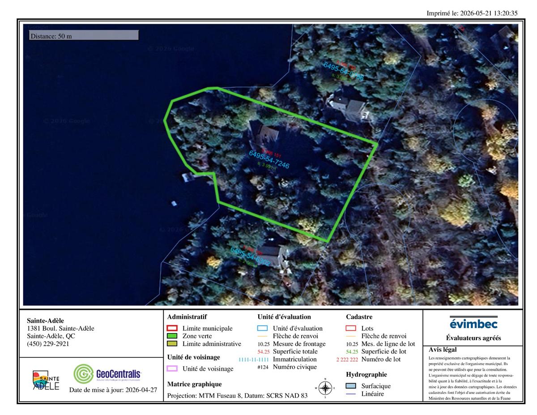This screenshot has width=537, height=415.
Task: Click the legal notice paragraph text
Action: [x=473, y=378]
